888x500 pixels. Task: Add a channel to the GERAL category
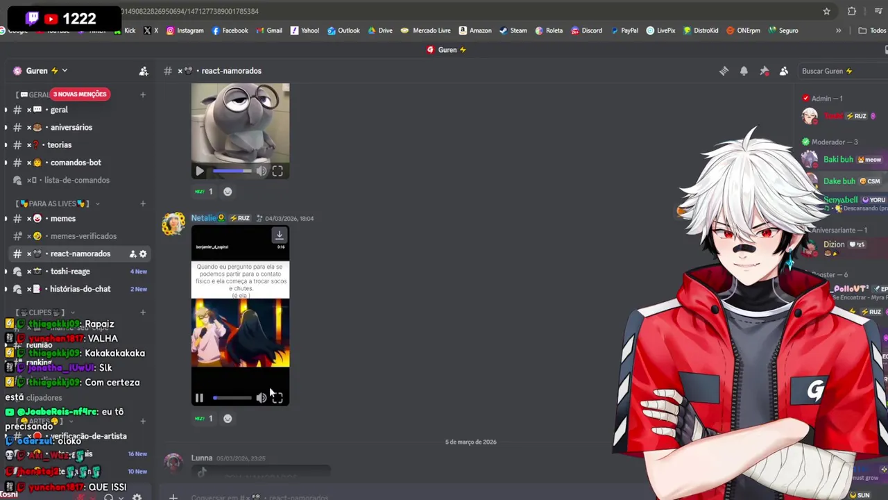pyautogui.click(x=143, y=94)
